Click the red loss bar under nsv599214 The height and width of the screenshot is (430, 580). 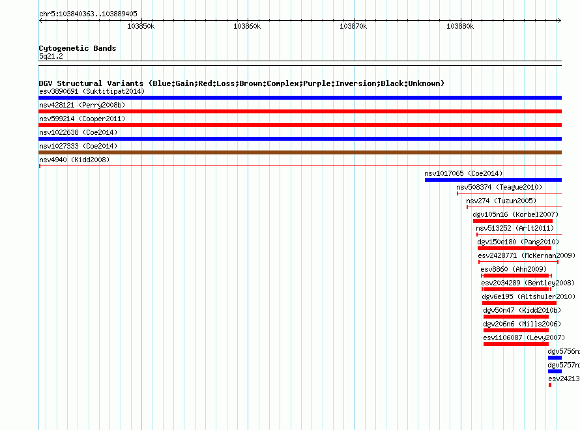300,125
